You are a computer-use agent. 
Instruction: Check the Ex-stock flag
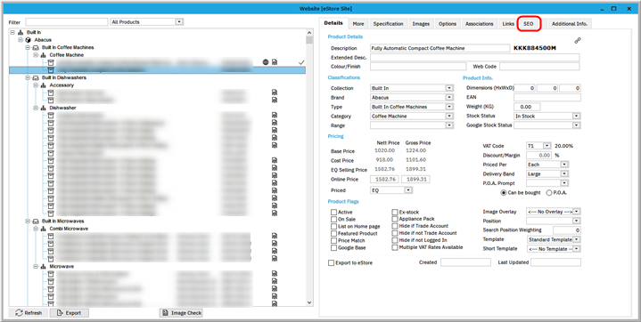[x=395, y=213]
